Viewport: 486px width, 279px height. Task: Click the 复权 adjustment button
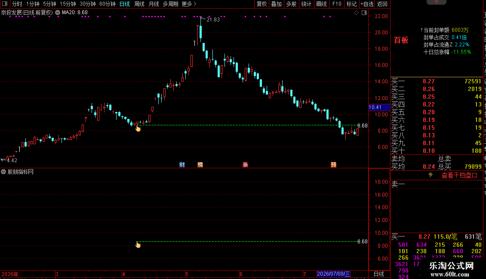point(261,4)
